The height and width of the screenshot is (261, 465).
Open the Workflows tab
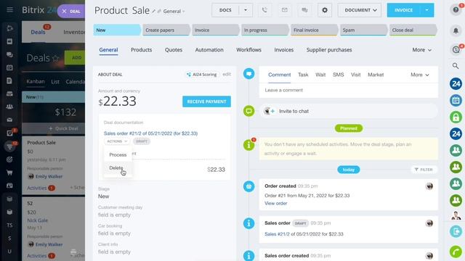click(x=248, y=50)
